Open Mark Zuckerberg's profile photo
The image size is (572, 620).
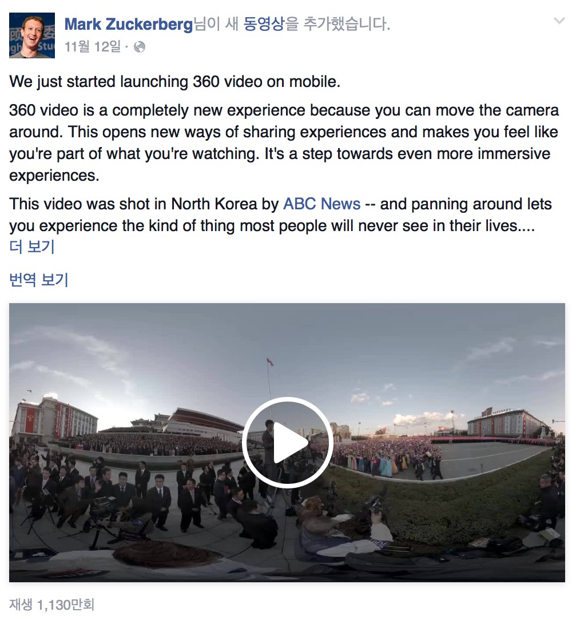click(32, 35)
